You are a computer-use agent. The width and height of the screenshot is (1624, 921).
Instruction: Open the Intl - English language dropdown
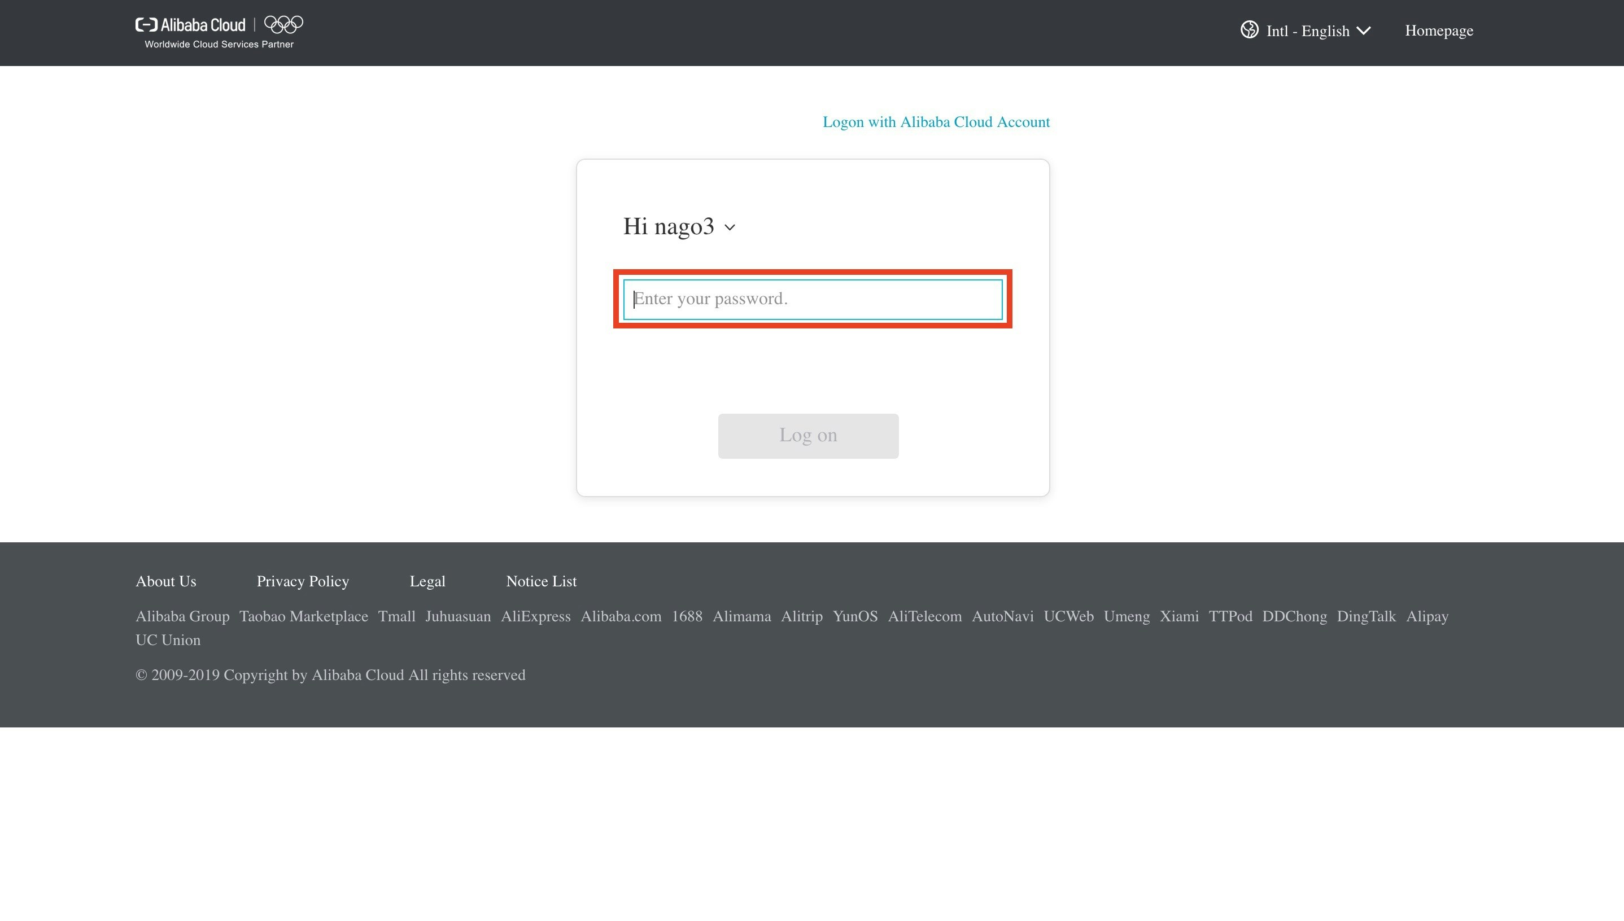tap(1318, 31)
